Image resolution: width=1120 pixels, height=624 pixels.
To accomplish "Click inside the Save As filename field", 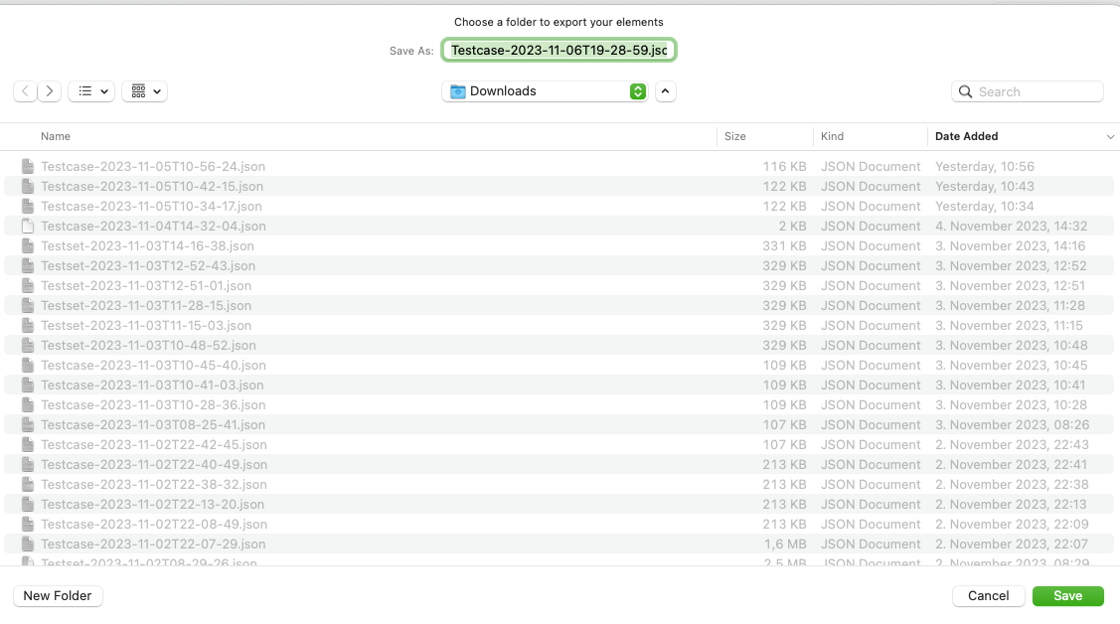I will pyautogui.click(x=559, y=50).
